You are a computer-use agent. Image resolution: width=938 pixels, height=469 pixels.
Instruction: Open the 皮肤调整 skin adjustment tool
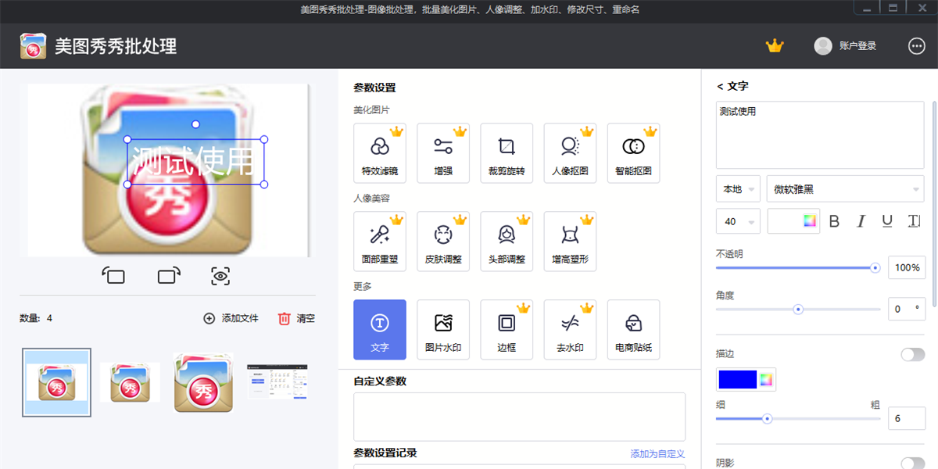tap(443, 242)
